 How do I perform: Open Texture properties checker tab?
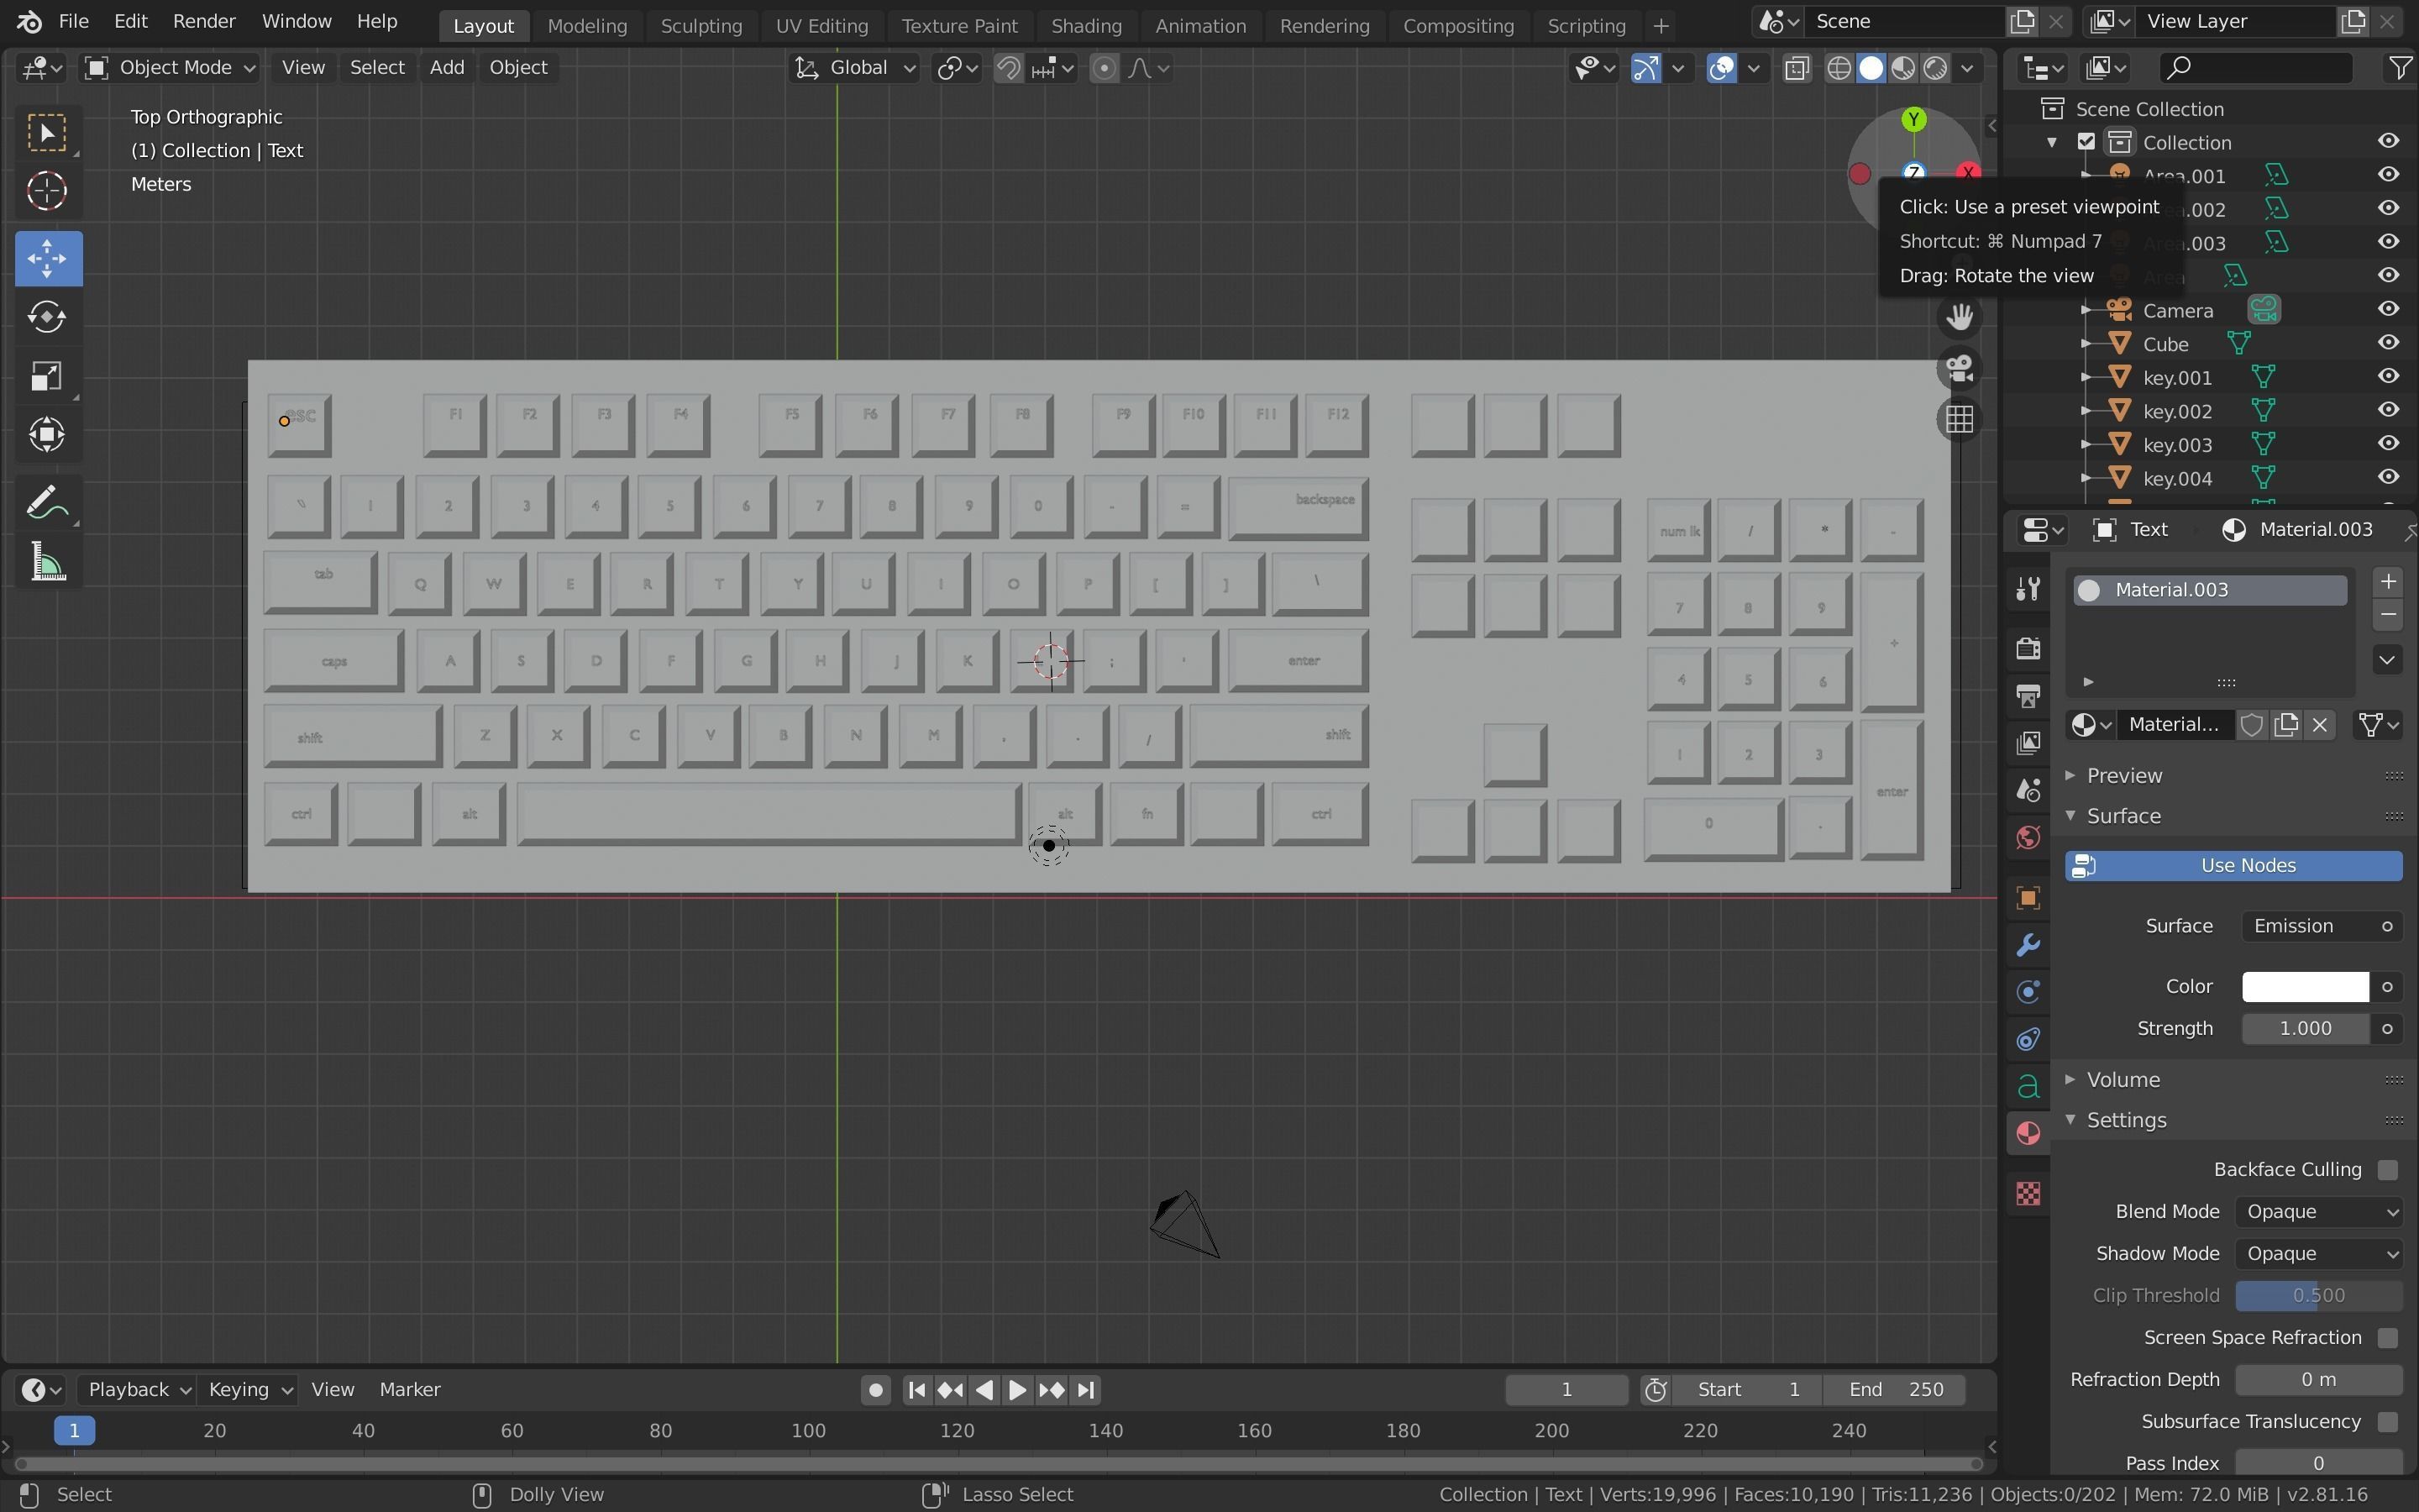(2028, 1193)
